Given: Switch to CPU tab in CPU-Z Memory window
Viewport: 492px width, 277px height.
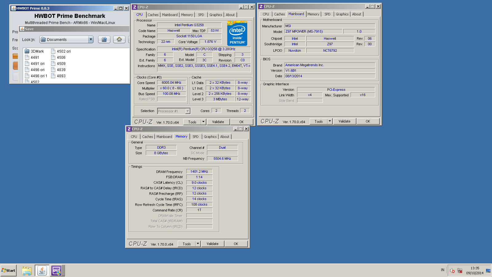Looking at the screenshot, I should click(x=134, y=137).
